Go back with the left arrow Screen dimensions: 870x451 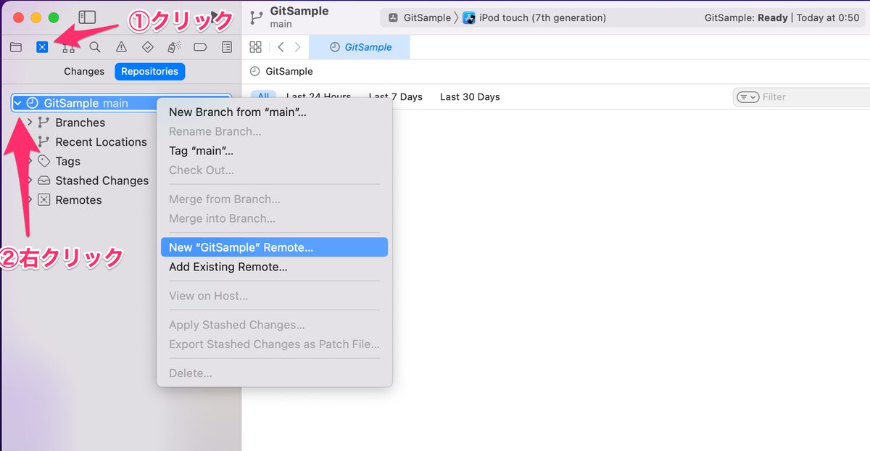coord(281,47)
